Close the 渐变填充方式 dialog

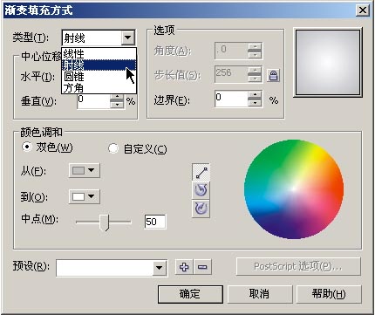click(x=363, y=10)
